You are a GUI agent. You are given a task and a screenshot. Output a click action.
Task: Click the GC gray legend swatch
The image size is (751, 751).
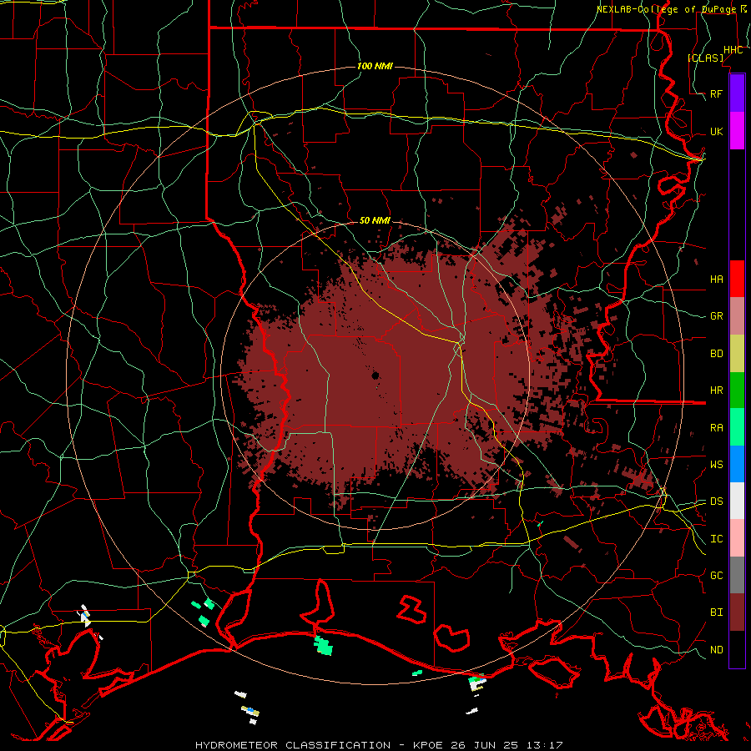point(737,575)
